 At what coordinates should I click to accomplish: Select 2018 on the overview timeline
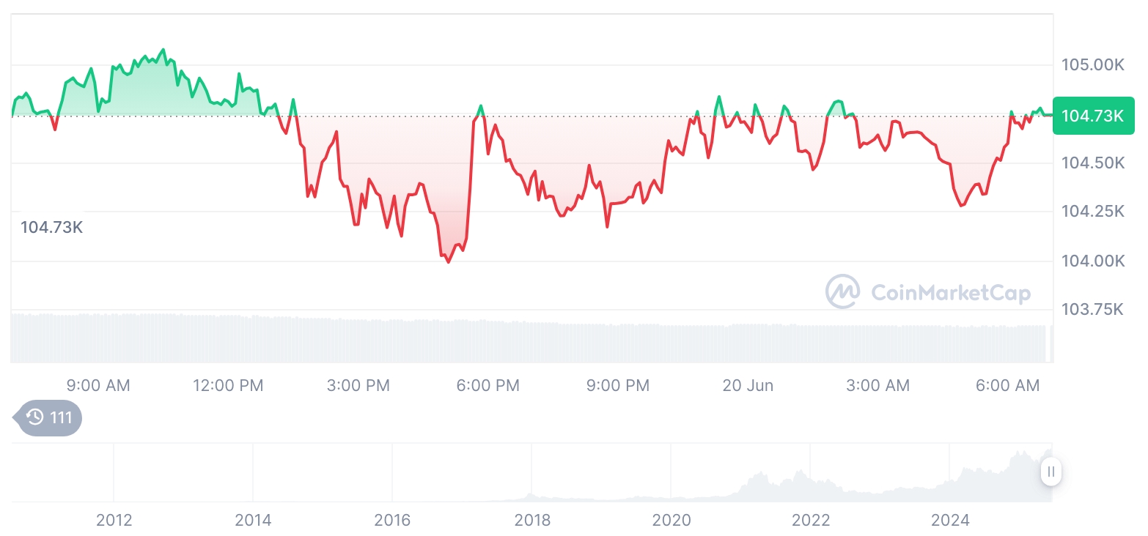(532, 521)
